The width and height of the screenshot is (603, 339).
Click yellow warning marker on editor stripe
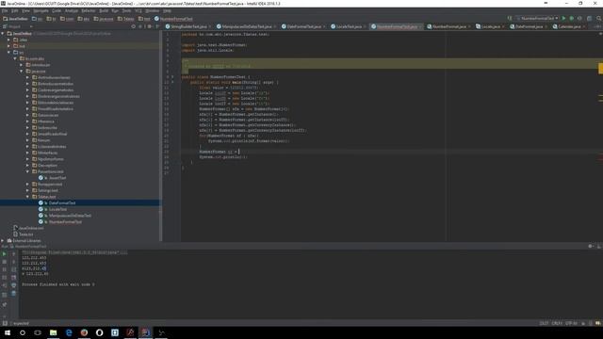[x=600, y=69]
